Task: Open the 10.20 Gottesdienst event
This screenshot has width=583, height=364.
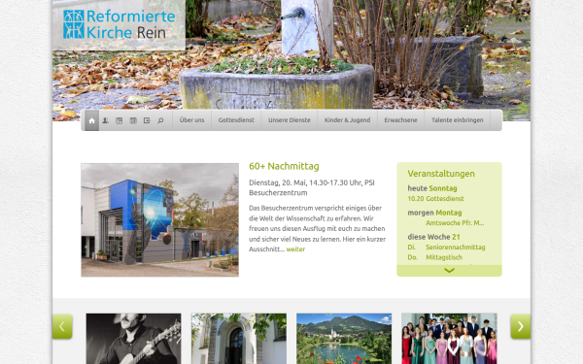Action: tap(435, 199)
